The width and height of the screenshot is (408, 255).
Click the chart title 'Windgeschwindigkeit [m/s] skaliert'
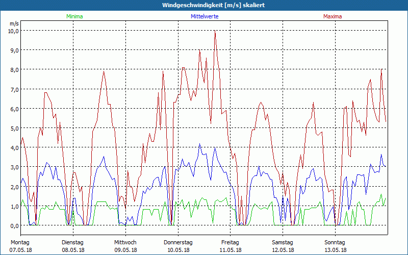tap(213, 5)
